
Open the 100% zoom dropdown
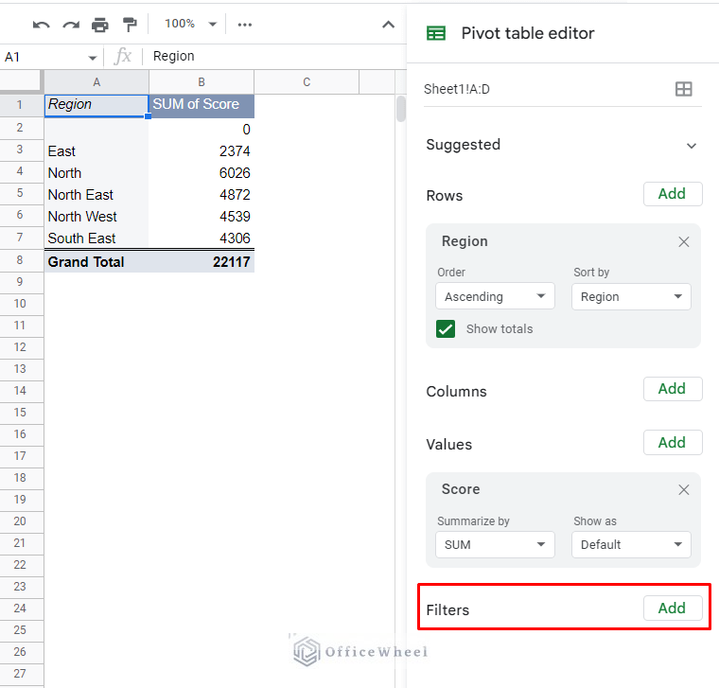click(x=190, y=25)
